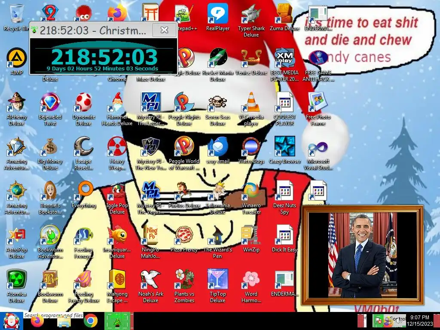Launch Mystery PI The Lottery Ticket
This screenshot has width=440, height=330.
click(x=151, y=110)
